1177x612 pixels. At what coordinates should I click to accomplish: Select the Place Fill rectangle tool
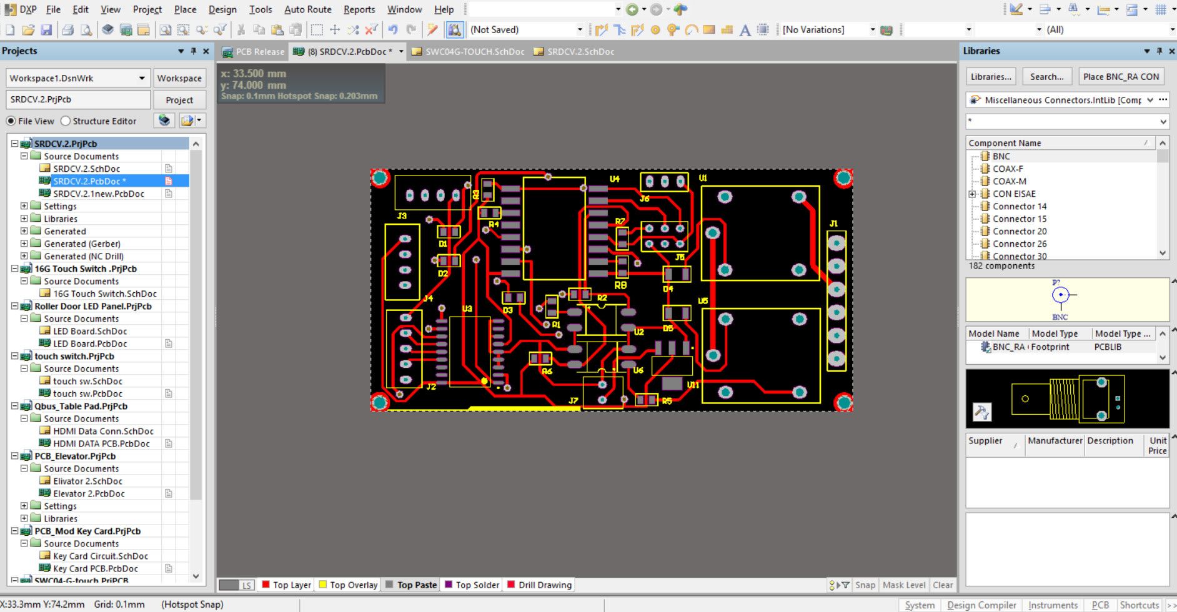[709, 30]
